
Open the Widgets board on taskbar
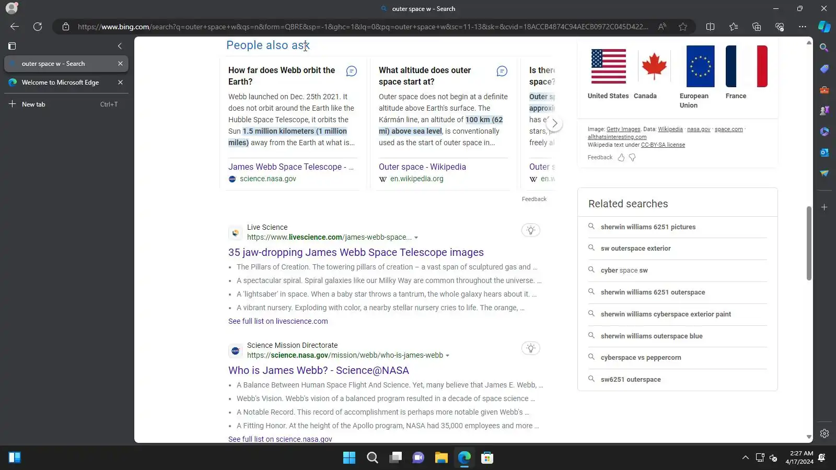[x=15, y=458]
